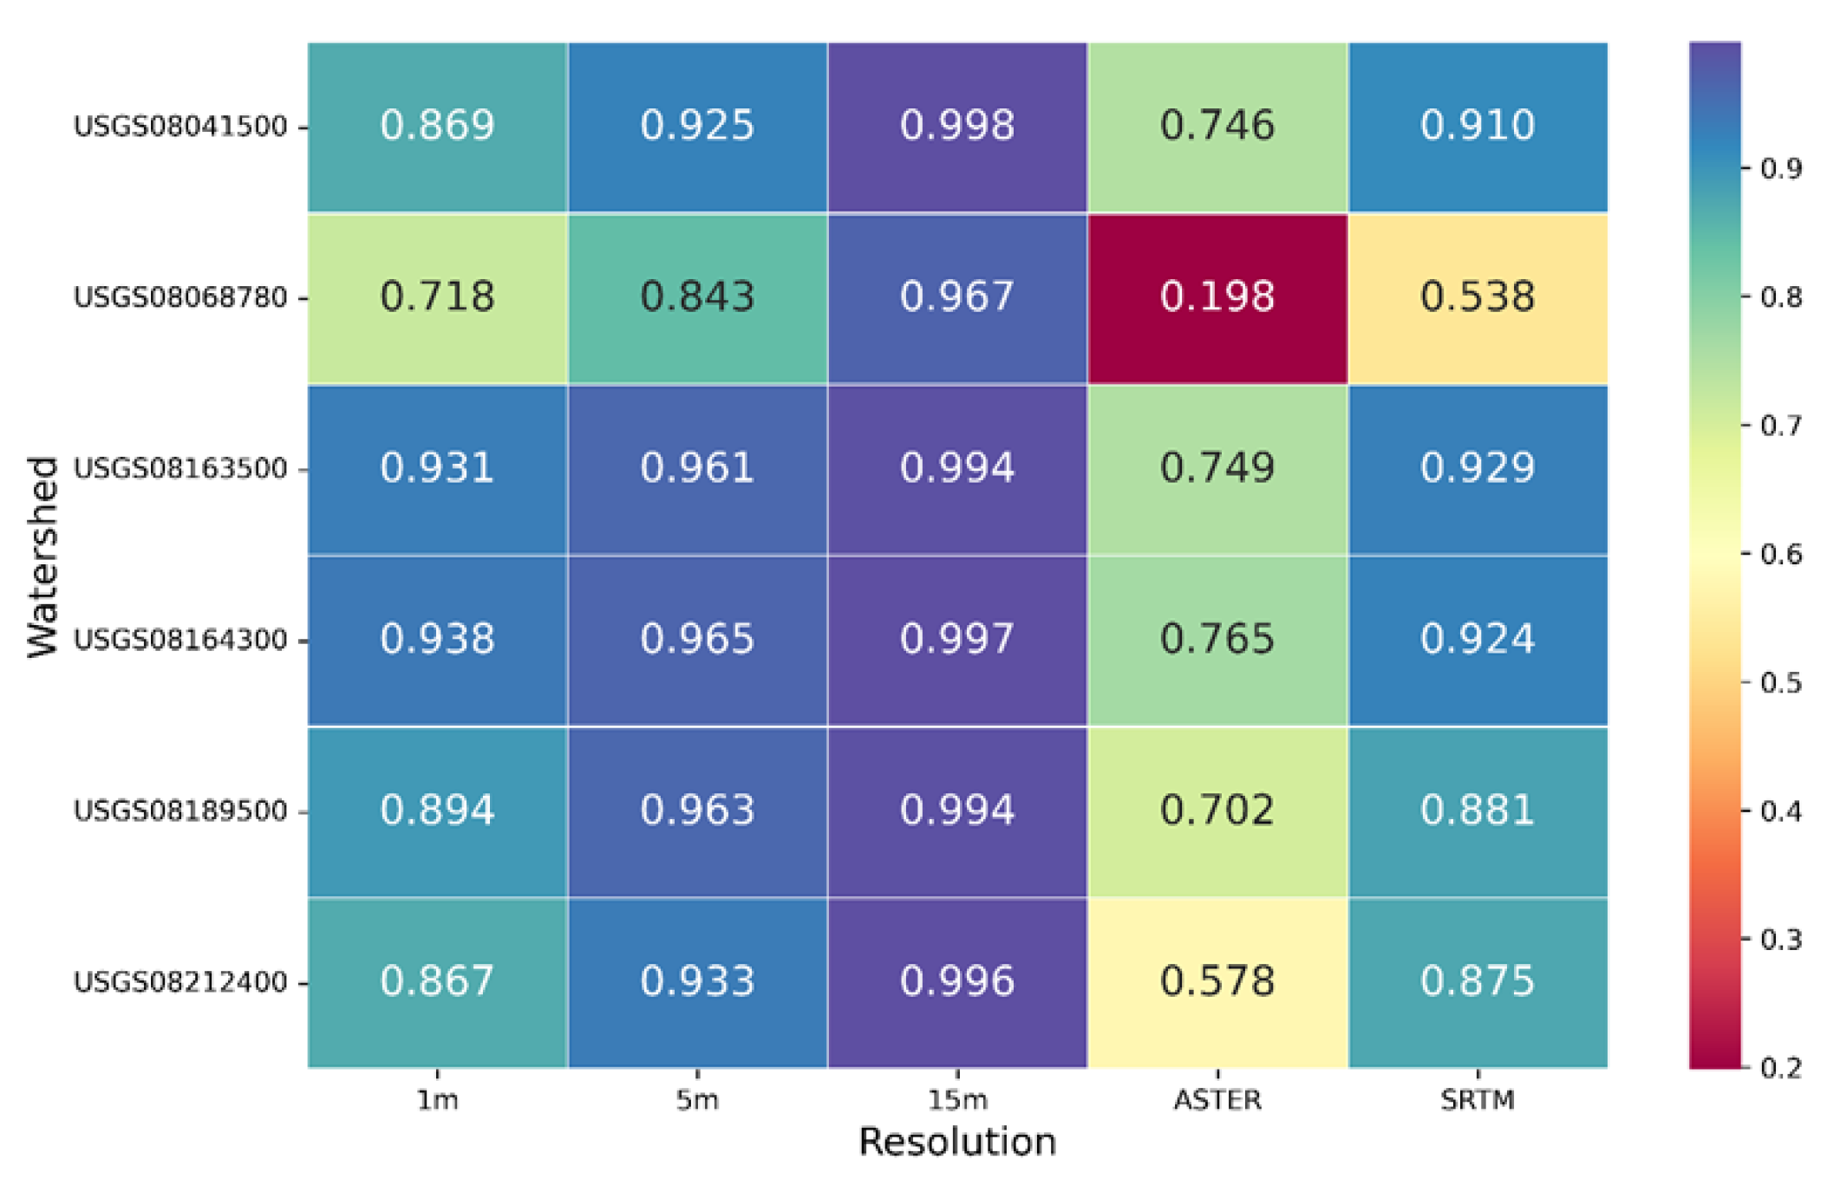Click the 0.881 SRTM cell
The width and height of the screenshot is (1827, 1185).
[1477, 811]
